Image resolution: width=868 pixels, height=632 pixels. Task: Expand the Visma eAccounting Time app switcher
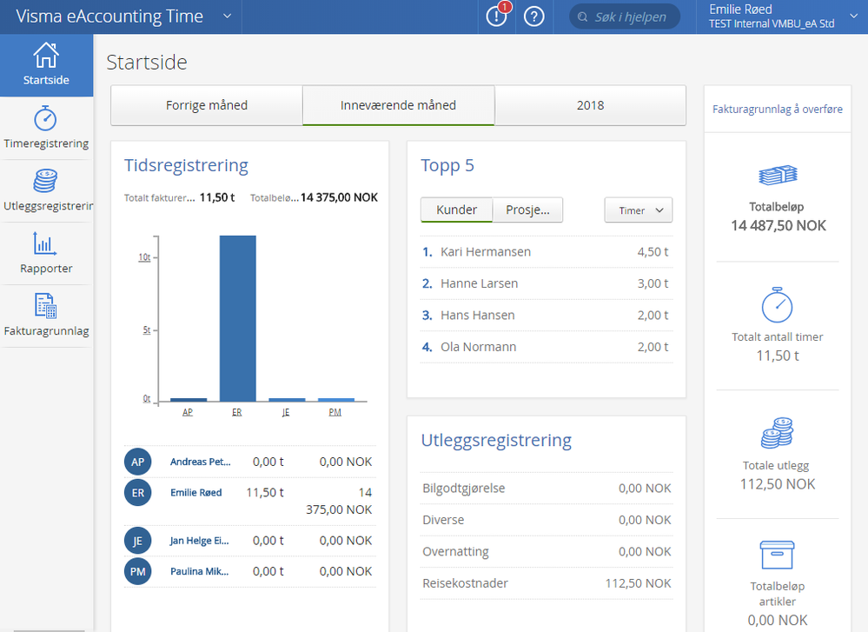point(227,17)
